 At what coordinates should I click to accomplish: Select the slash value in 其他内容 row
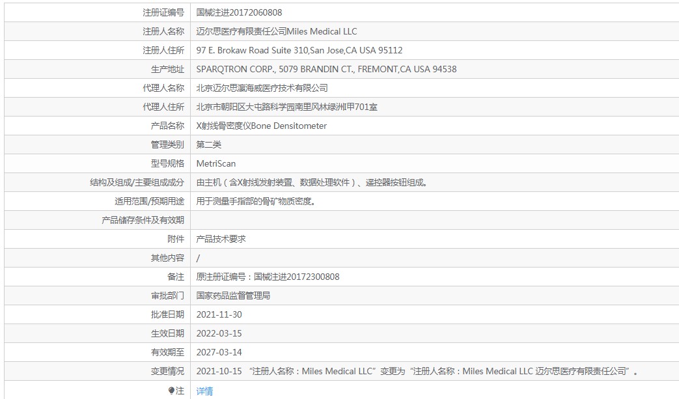[198, 258]
